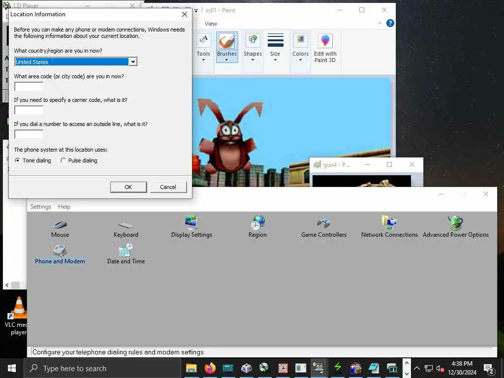Click the 3D cube letter A taskbar icon
504x378 pixels.
click(x=246, y=368)
